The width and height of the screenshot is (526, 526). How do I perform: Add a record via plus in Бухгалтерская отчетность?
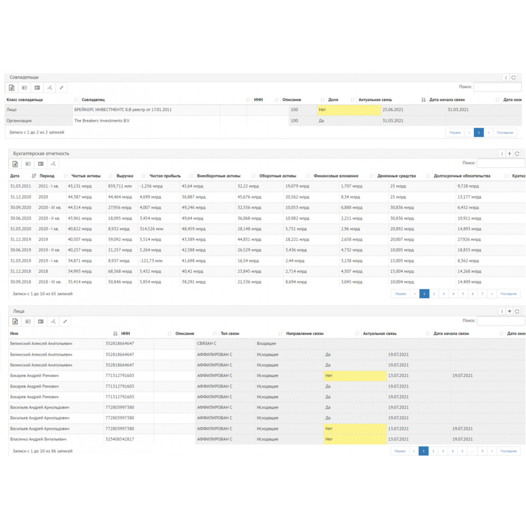(509, 154)
